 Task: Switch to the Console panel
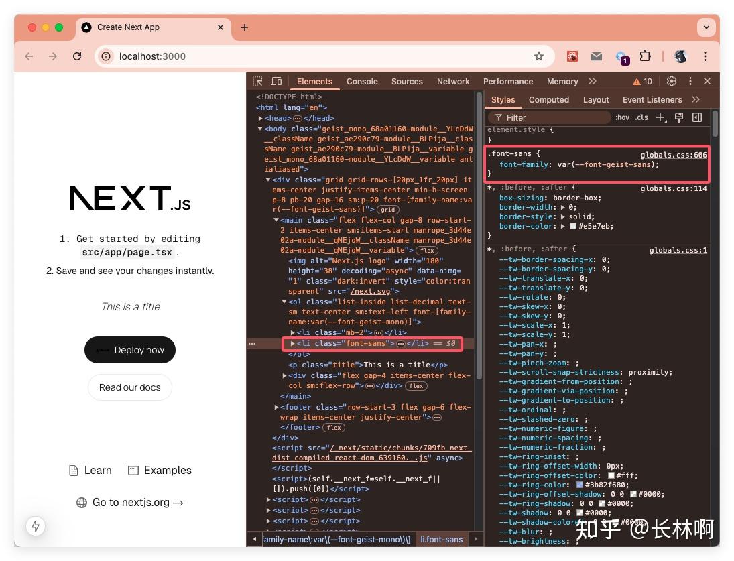tap(362, 81)
